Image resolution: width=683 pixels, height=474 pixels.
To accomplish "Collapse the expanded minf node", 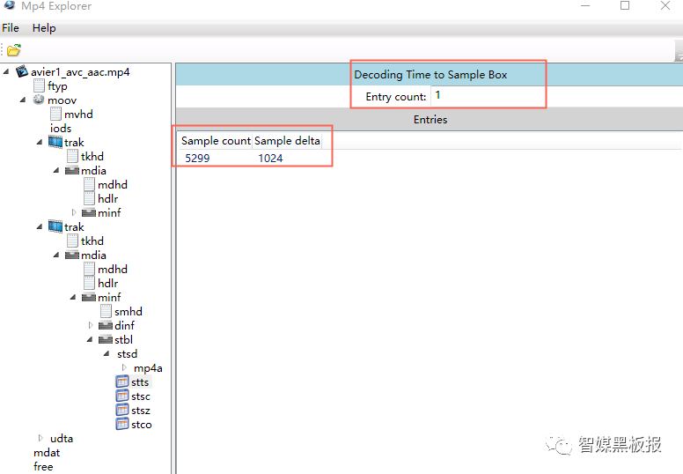I will pyautogui.click(x=73, y=298).
